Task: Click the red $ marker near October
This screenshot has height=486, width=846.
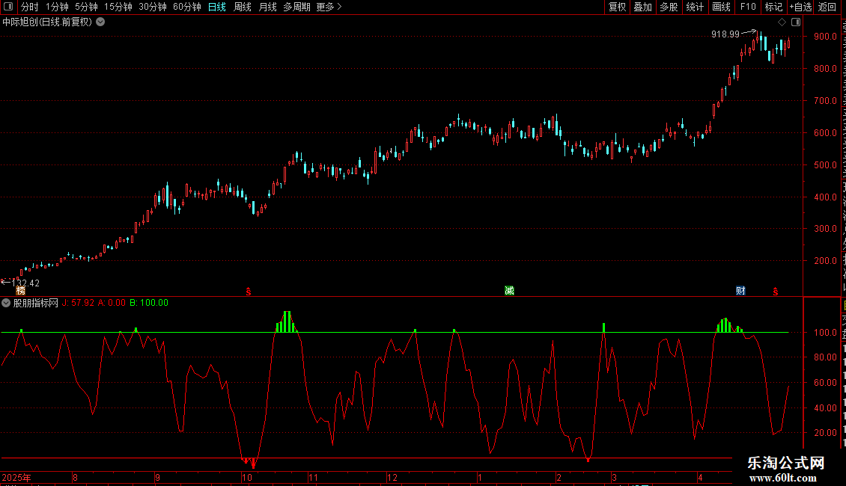Action: click(249, 292)
